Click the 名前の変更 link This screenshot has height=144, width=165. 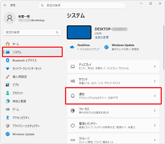click(102, 37)
